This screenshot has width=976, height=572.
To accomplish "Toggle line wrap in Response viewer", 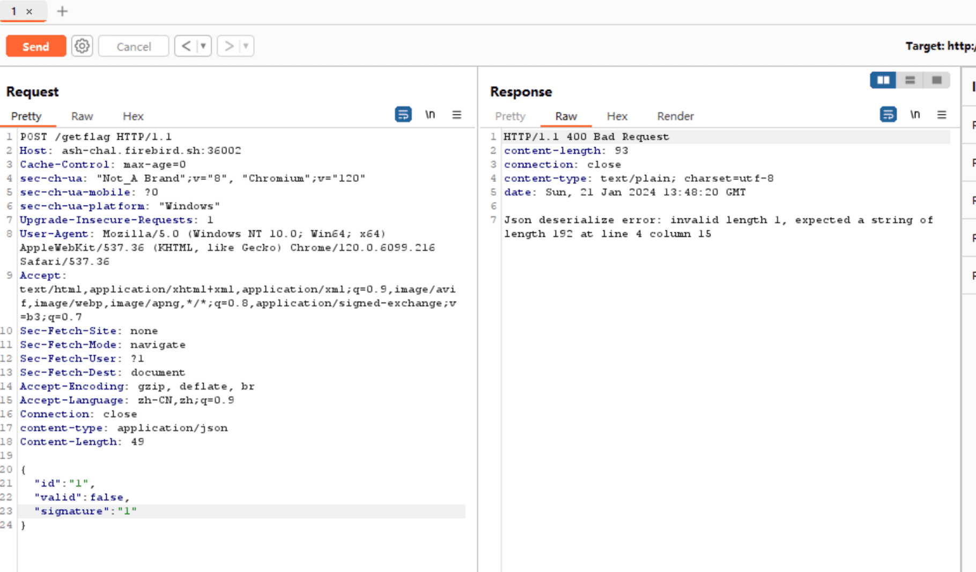I will (888, 115).
